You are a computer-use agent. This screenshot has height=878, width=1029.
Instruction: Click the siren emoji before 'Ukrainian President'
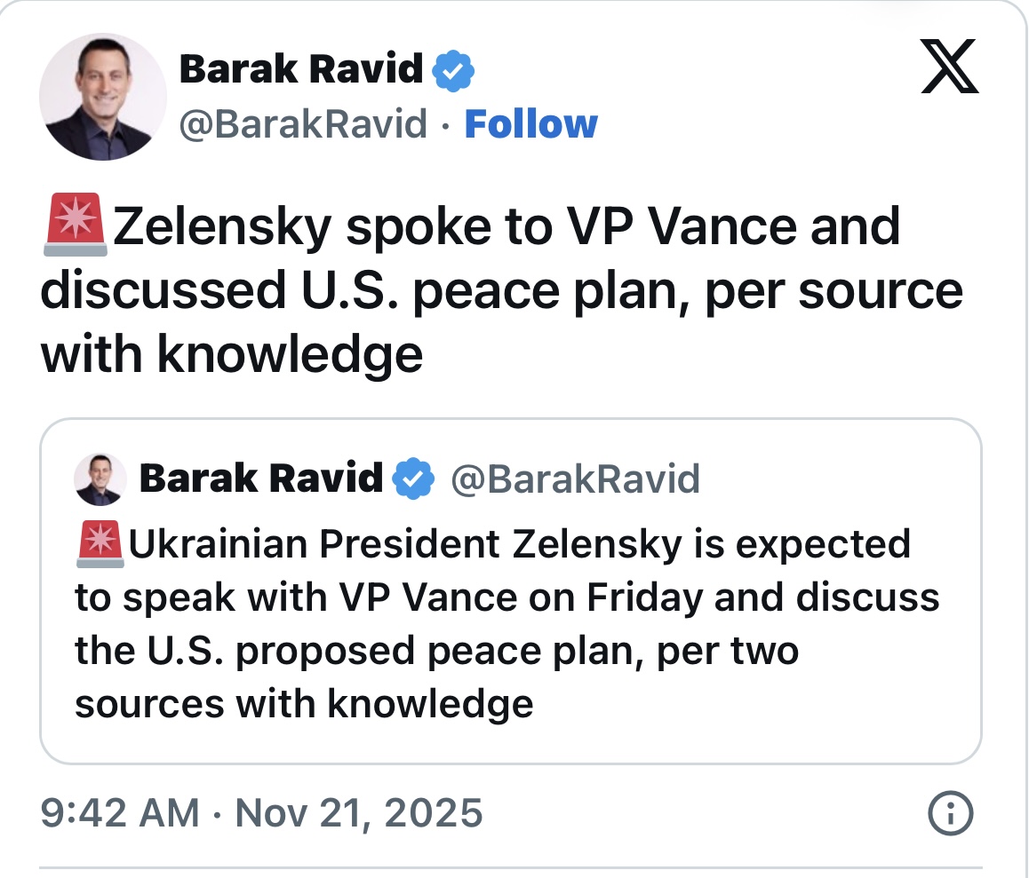100,544
